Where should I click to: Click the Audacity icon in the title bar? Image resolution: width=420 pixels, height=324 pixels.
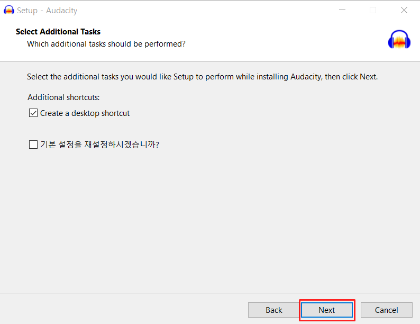9,10
